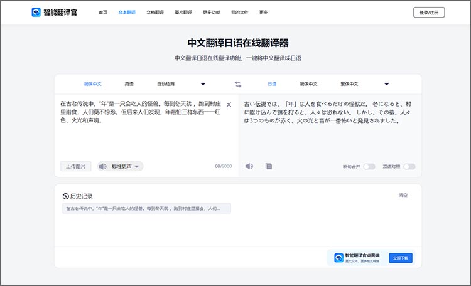This screenshot has height=286, width=471.
Task: Select 繁体中文 as target language
Action: pyautogui.click(x=349, y=84)
